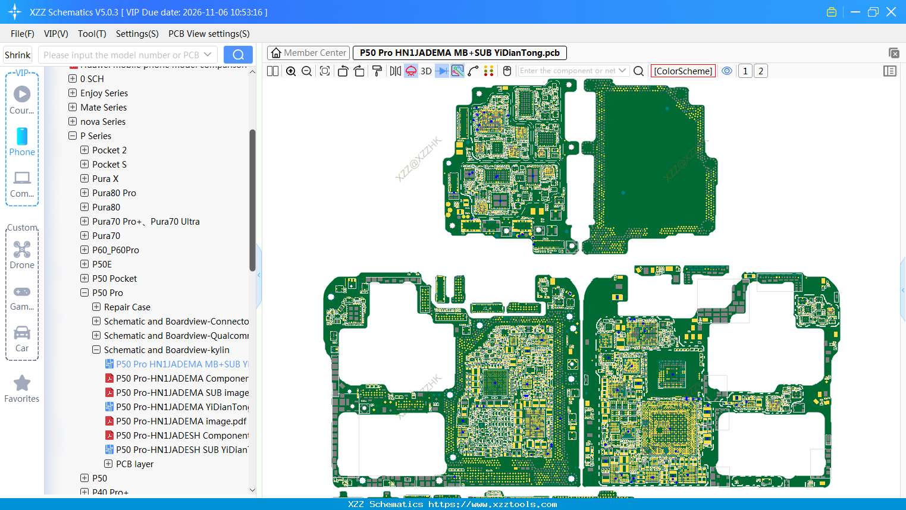Toggle the 3D view mode
Image resolution: width=906 pixels, height=510 pixels.
(426, 71)
